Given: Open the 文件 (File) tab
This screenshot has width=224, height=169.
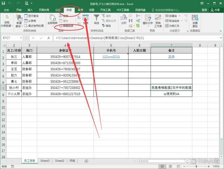Looking at the screenshot, I should click(x=6, y=10).
